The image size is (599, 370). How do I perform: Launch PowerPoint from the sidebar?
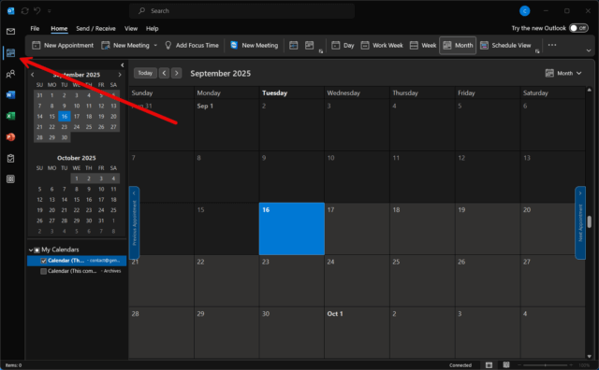tap(10, 137)
